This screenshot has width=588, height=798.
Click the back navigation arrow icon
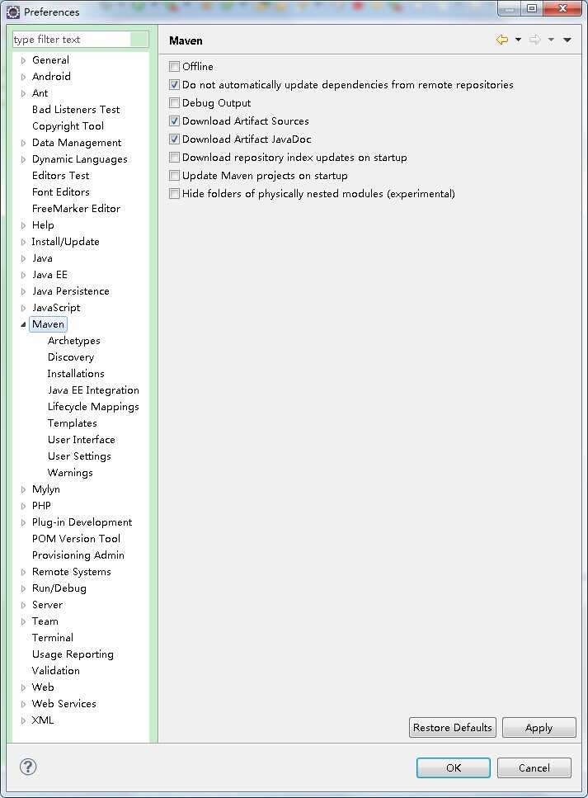[x=502, y=40]
